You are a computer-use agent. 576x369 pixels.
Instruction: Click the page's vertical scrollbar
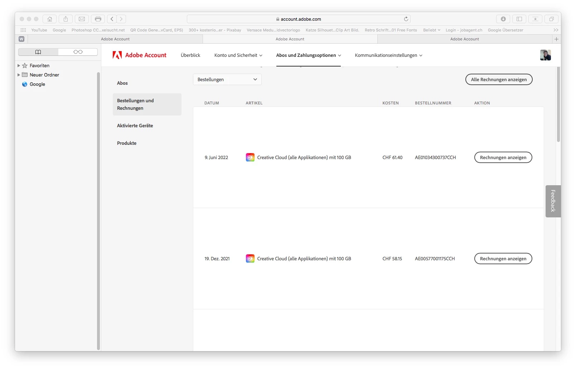click(x=558, y=104)
